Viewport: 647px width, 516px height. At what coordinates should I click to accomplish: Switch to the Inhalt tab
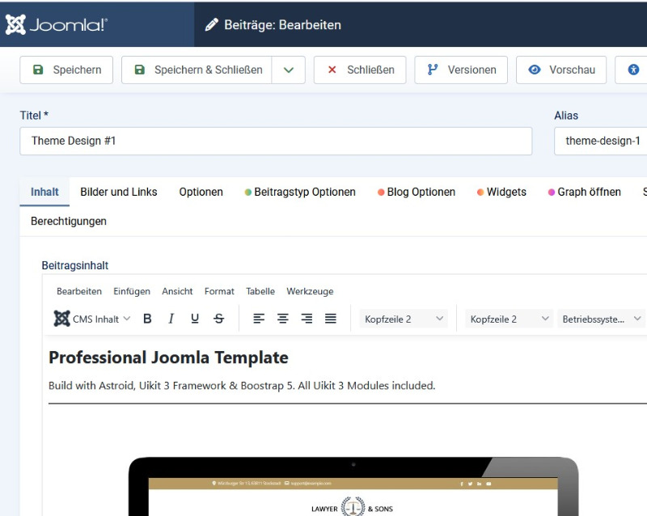tap(44, 192)
